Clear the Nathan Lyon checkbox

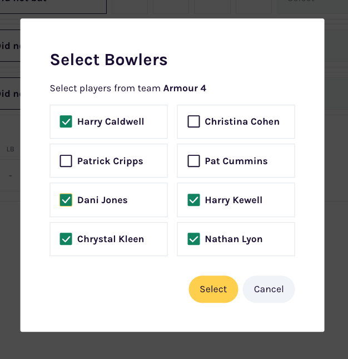(193, 239)
